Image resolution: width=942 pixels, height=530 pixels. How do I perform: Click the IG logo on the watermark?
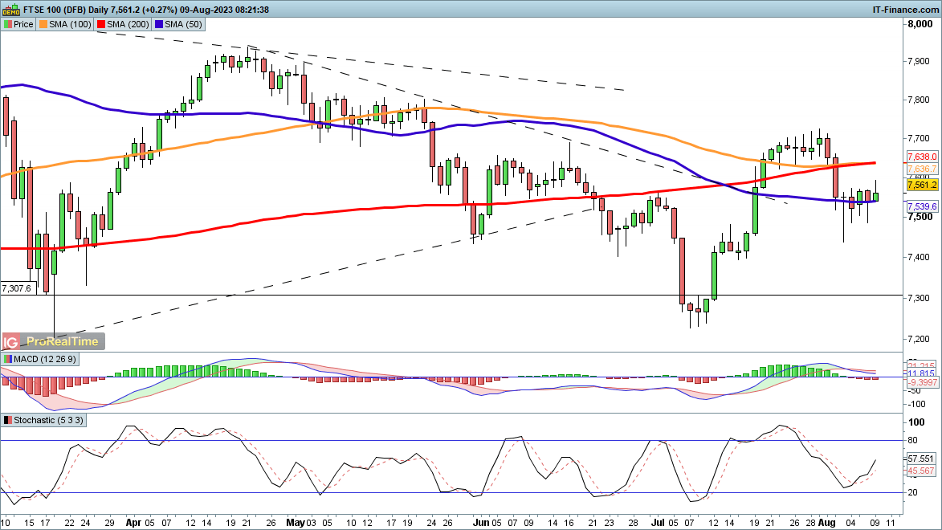pyautogui.click(x=12, y=341)
